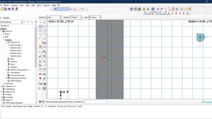
Task: Select the Box Zoom View tool
Action: click(x=169, y=9)
